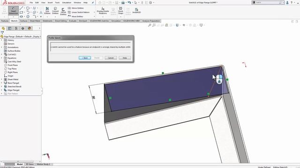The width and height of the screenshot is (300, 168).
Task: Click the Section View icon in the view toolbar
Action: [x=167, y=25]
